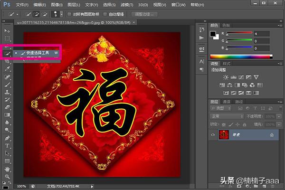Enable the Auto-Enhance (自动增强) checkbox
The image size is (285, 190).
click(x=105, y=14)
